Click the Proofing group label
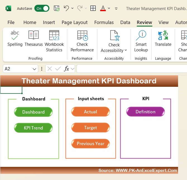This screenshot has height=180, width=187. tap(35, 58)
